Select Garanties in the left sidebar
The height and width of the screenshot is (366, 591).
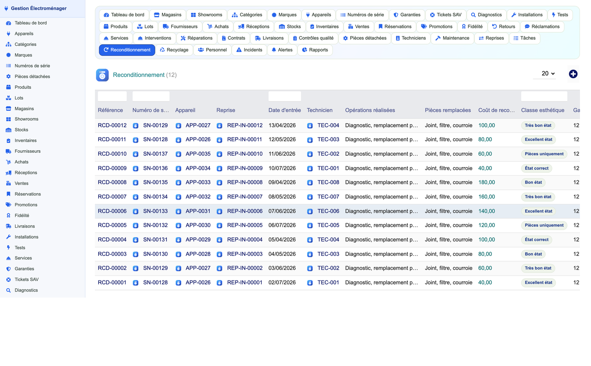(24, 269)
